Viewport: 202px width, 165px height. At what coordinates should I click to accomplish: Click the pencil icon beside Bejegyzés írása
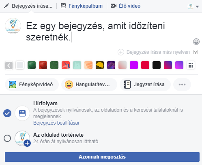point(6,6)
